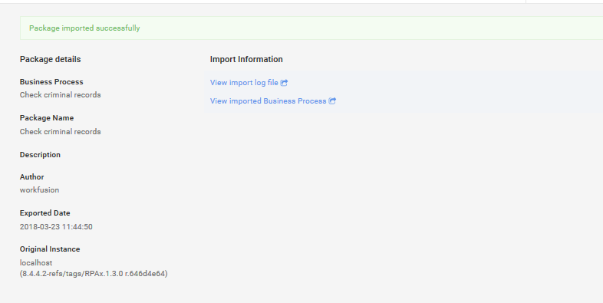The height and width of the screenshot is (303, 603).
Task: Open the View imported Business Process link
Action: pos(268,100)
